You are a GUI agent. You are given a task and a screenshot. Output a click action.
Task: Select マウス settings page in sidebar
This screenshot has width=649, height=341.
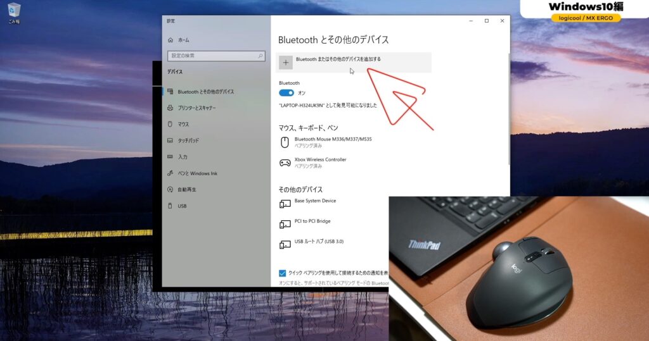(183, 124)
